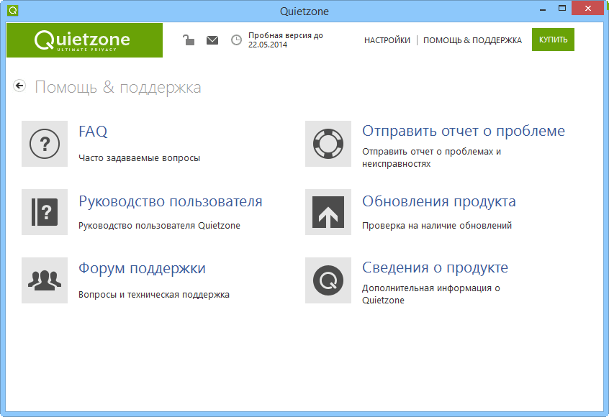609x417 pixels.
Task: Click text Дополнительная информация о Quietzone
Action: (x=431, y=294)
